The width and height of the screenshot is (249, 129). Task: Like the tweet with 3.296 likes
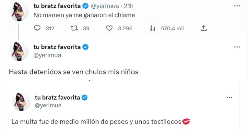coord(110,28)
